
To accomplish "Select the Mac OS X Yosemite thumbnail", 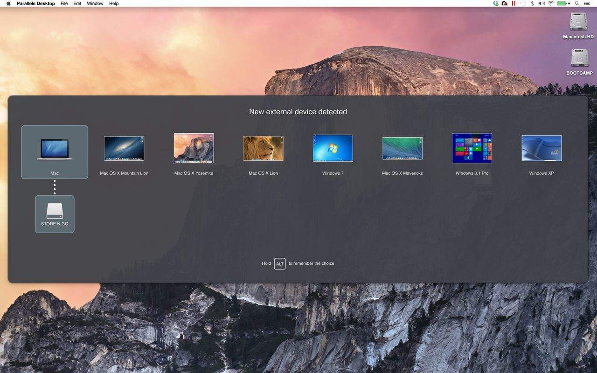I will tap(194, 148).
